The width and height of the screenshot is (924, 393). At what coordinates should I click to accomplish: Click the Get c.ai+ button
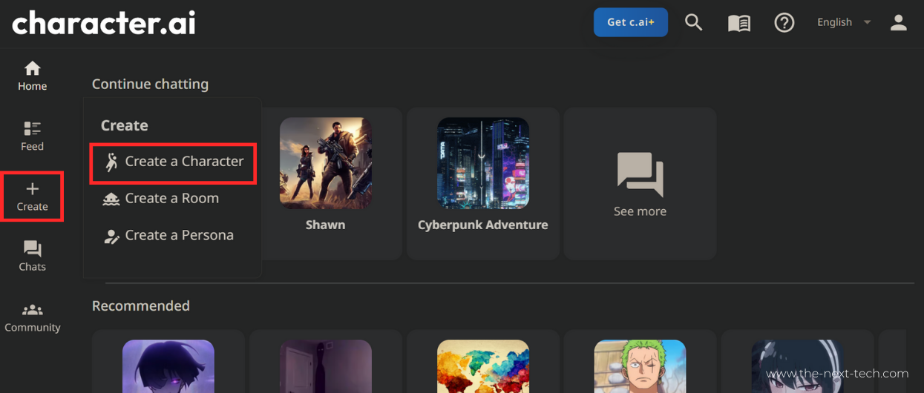tap(630, 22)
